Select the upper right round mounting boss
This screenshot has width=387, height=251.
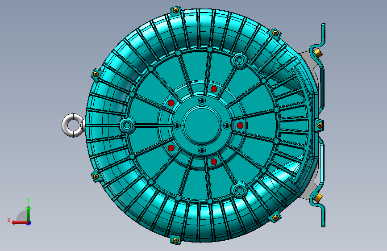coord(239,60)
